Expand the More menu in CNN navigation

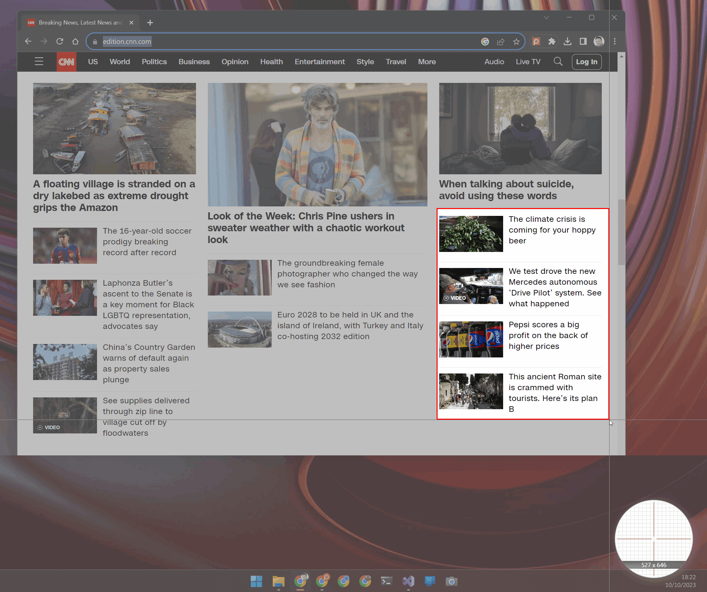coord(427,62)
